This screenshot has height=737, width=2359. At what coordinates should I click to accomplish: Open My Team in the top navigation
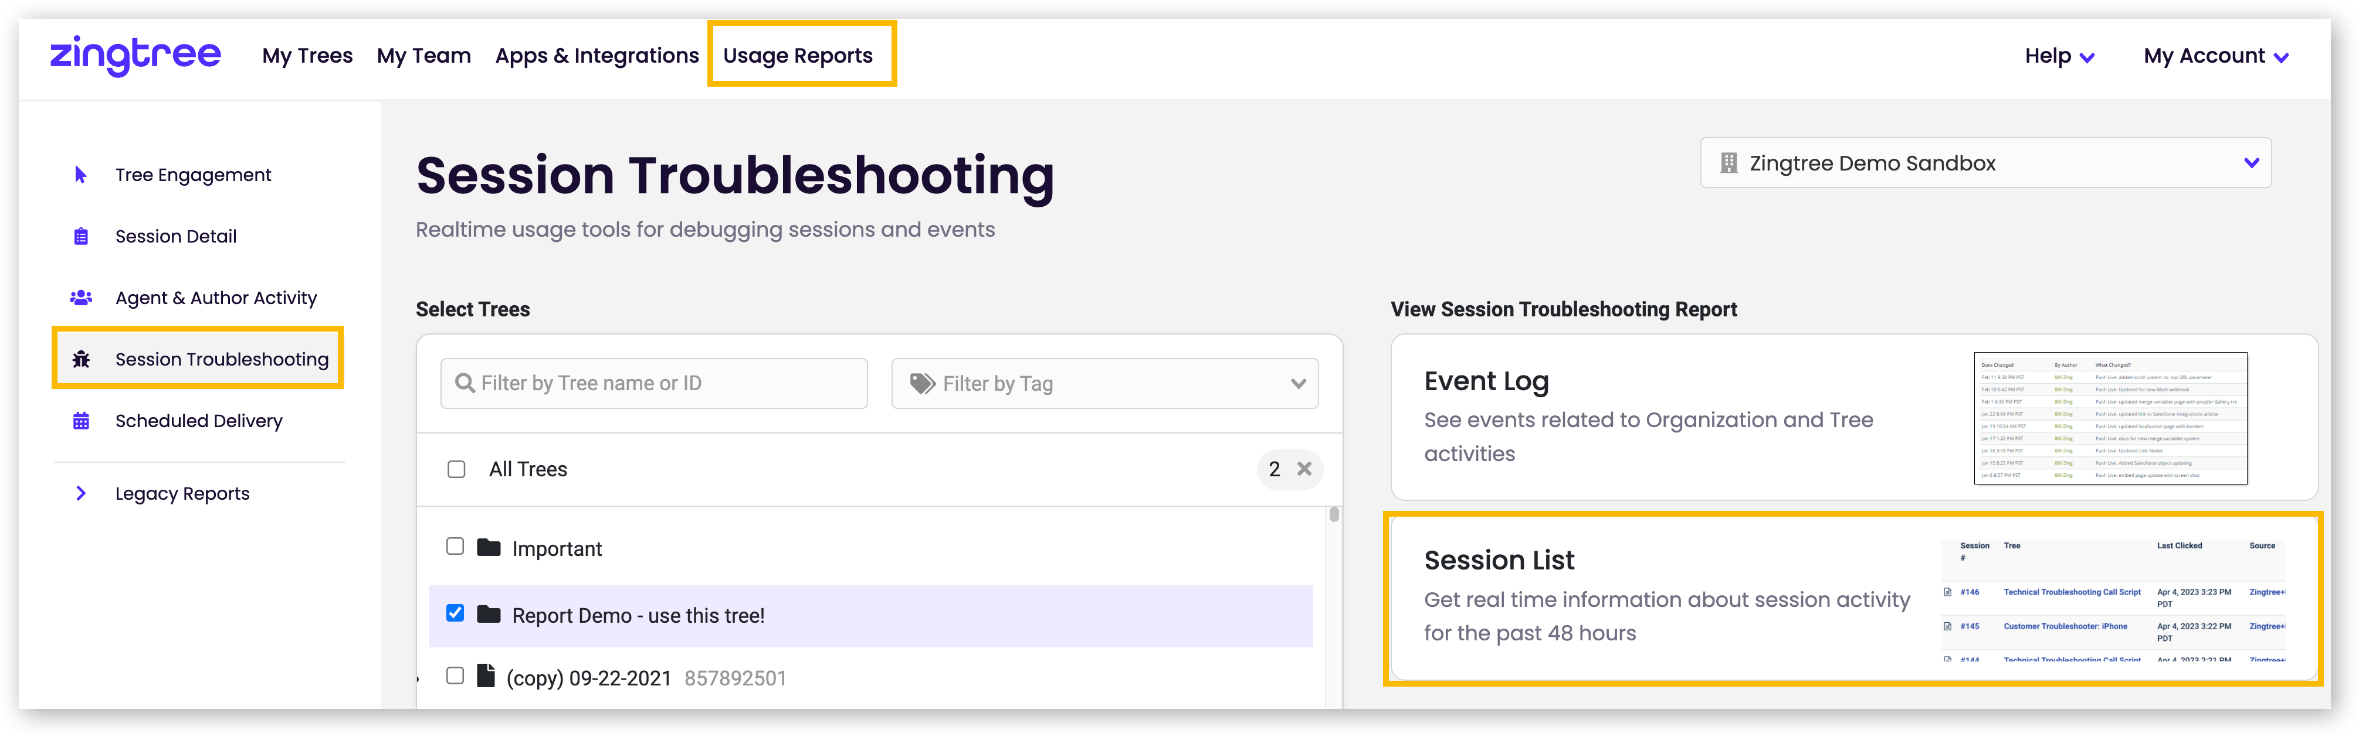point(424,56)
